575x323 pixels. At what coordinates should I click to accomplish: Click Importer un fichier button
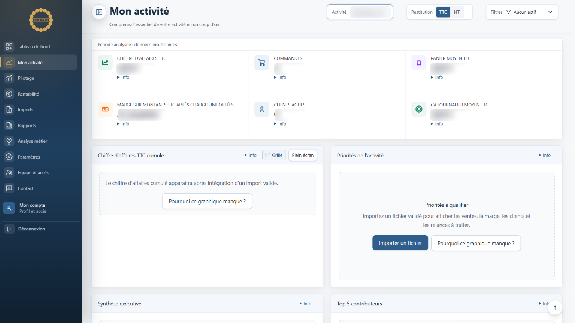tap(400, 243)
